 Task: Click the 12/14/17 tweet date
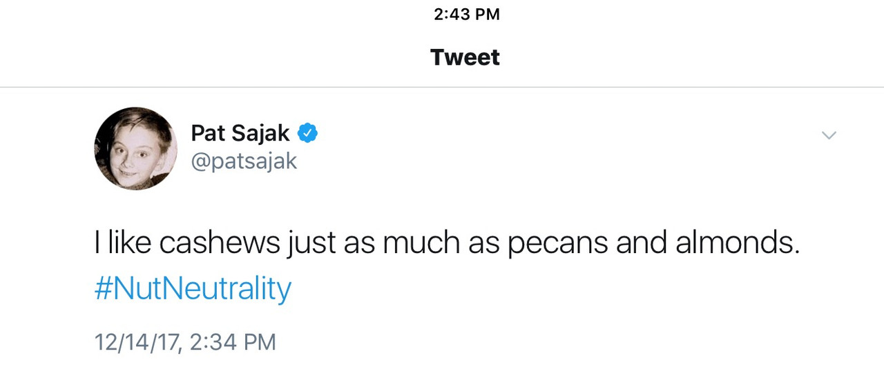(x=136, y=342)
